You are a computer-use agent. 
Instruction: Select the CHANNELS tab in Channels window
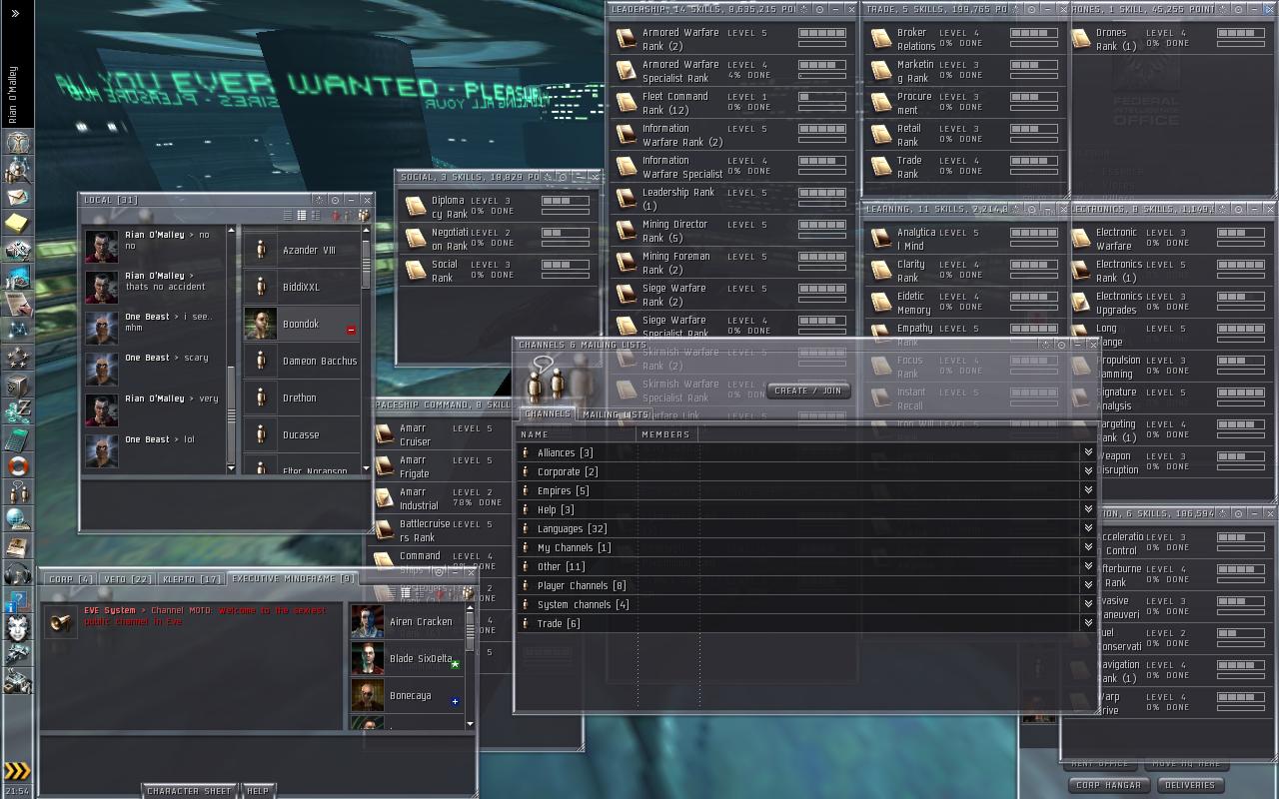click(548, 413)
